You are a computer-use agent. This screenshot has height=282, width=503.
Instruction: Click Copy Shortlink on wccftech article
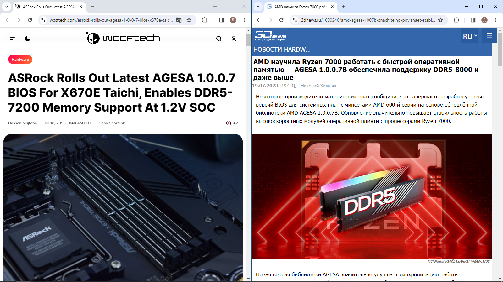point(112,123)
